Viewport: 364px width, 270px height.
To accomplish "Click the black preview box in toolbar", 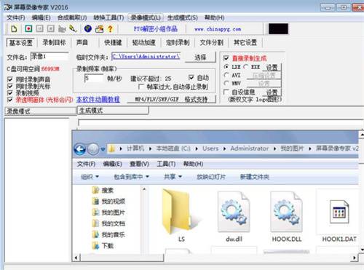I will pos(278,28).
